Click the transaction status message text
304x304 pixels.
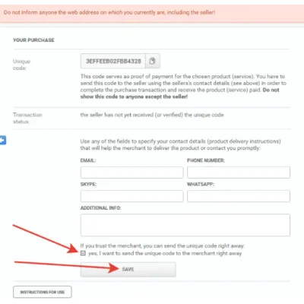152,115
